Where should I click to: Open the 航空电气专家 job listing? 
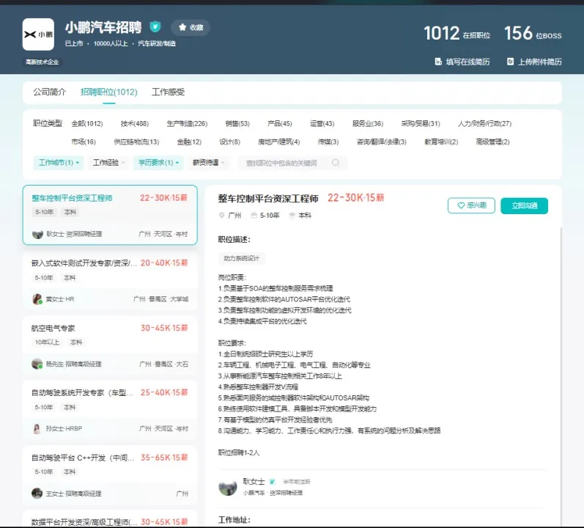(x=110, y=345)
